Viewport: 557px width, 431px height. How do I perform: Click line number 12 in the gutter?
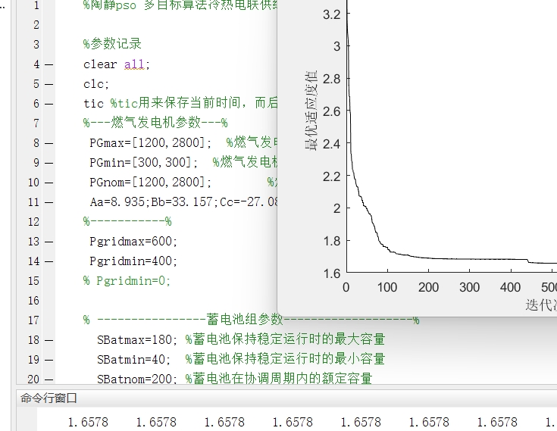[33, 222]
